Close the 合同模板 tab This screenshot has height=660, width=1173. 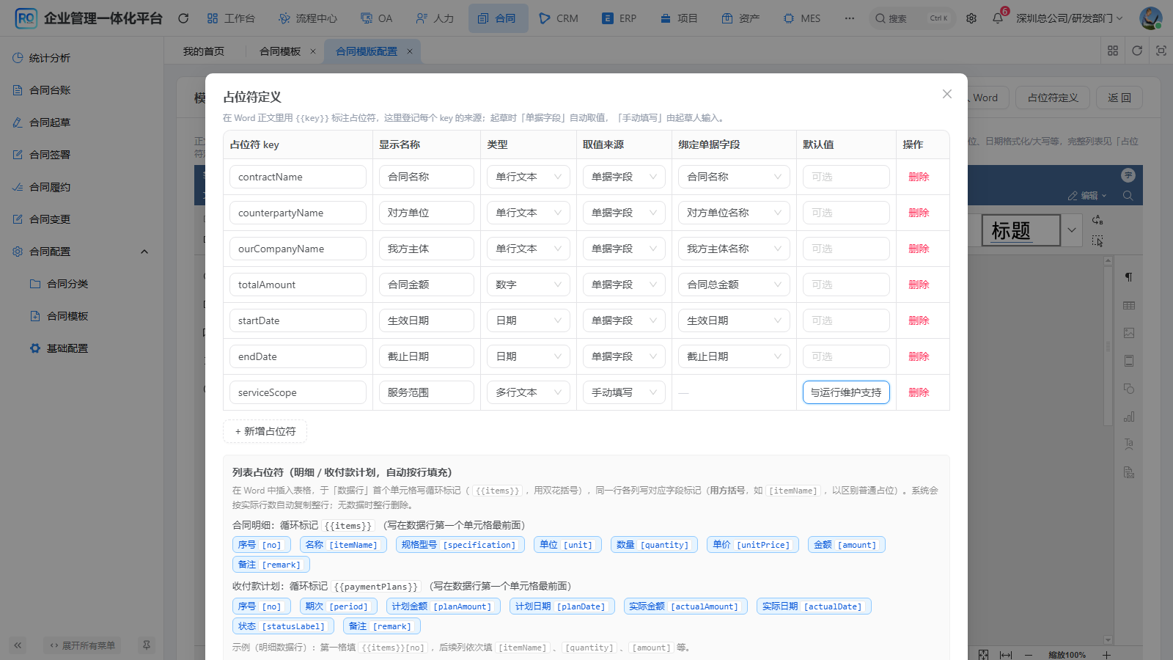click(x=313, y=51)
